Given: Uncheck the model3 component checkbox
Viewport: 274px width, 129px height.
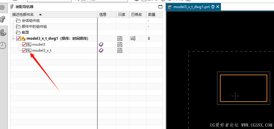Looking at the screenshot, I should tap(24, 44).
